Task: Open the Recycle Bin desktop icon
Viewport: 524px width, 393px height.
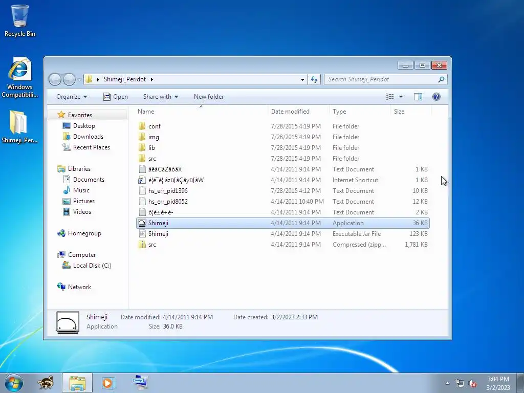Action: [20, 20]
